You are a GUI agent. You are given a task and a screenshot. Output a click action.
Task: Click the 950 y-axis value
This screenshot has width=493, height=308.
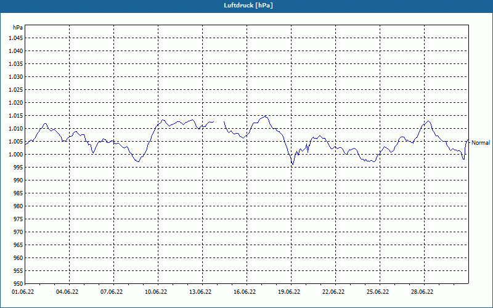click(x=18, y=284)
